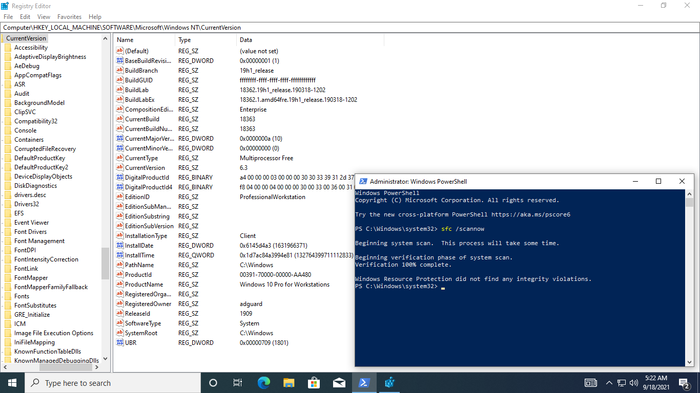Select the AppCompatFlags tree key

pyautogui.click(x=38, y=75)
